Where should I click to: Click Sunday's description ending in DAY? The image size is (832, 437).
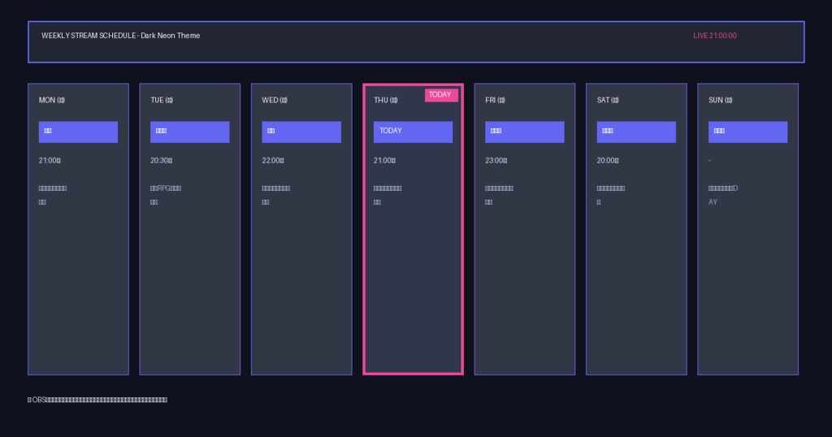tap(723, 195)
